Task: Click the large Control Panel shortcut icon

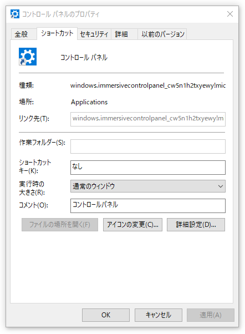Action: point(28,57)
